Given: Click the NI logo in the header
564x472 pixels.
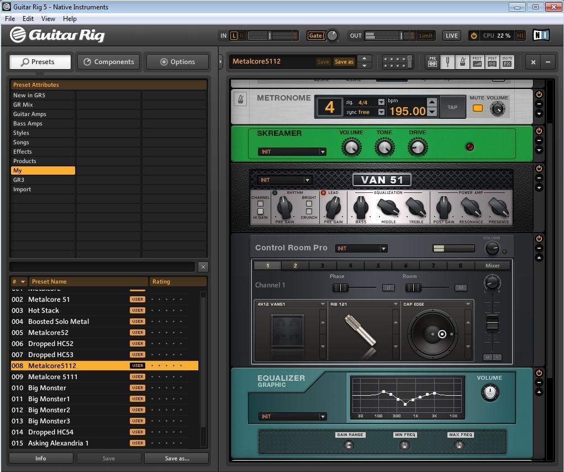Looking at the screenshot, I should [x=541, y=35].
